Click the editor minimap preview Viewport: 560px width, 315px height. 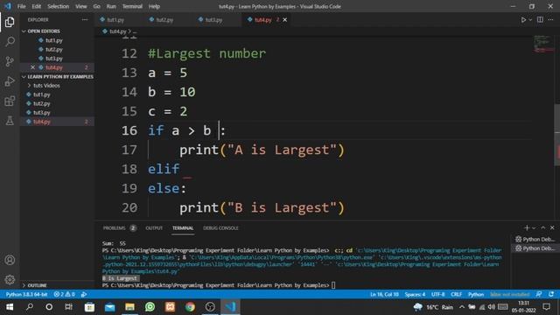(x=542, y=45)
